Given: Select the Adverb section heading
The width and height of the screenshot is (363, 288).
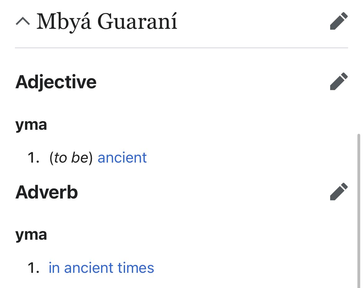Looking at the screenshot, I should [x=47, y=192].
